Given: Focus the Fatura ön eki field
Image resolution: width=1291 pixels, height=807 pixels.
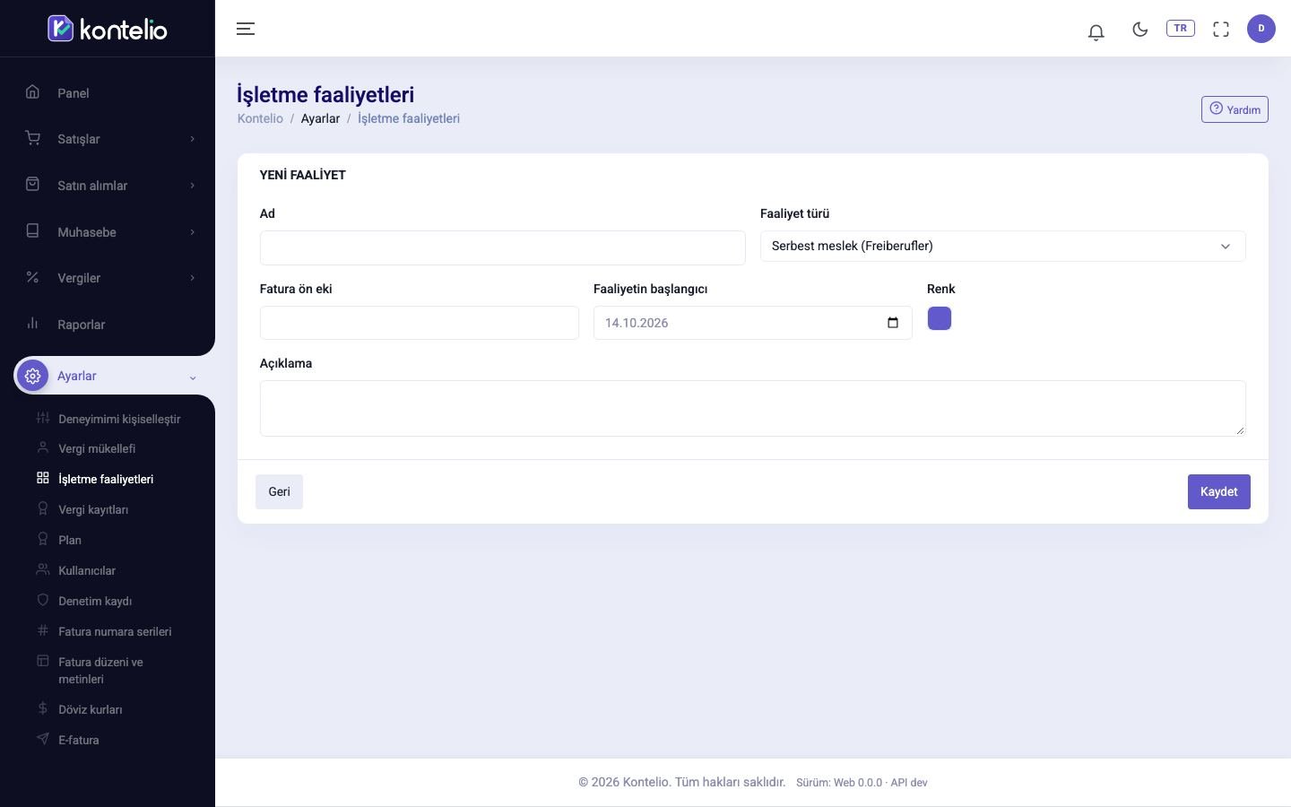Looking at the screenshot, I should [420, 323].
